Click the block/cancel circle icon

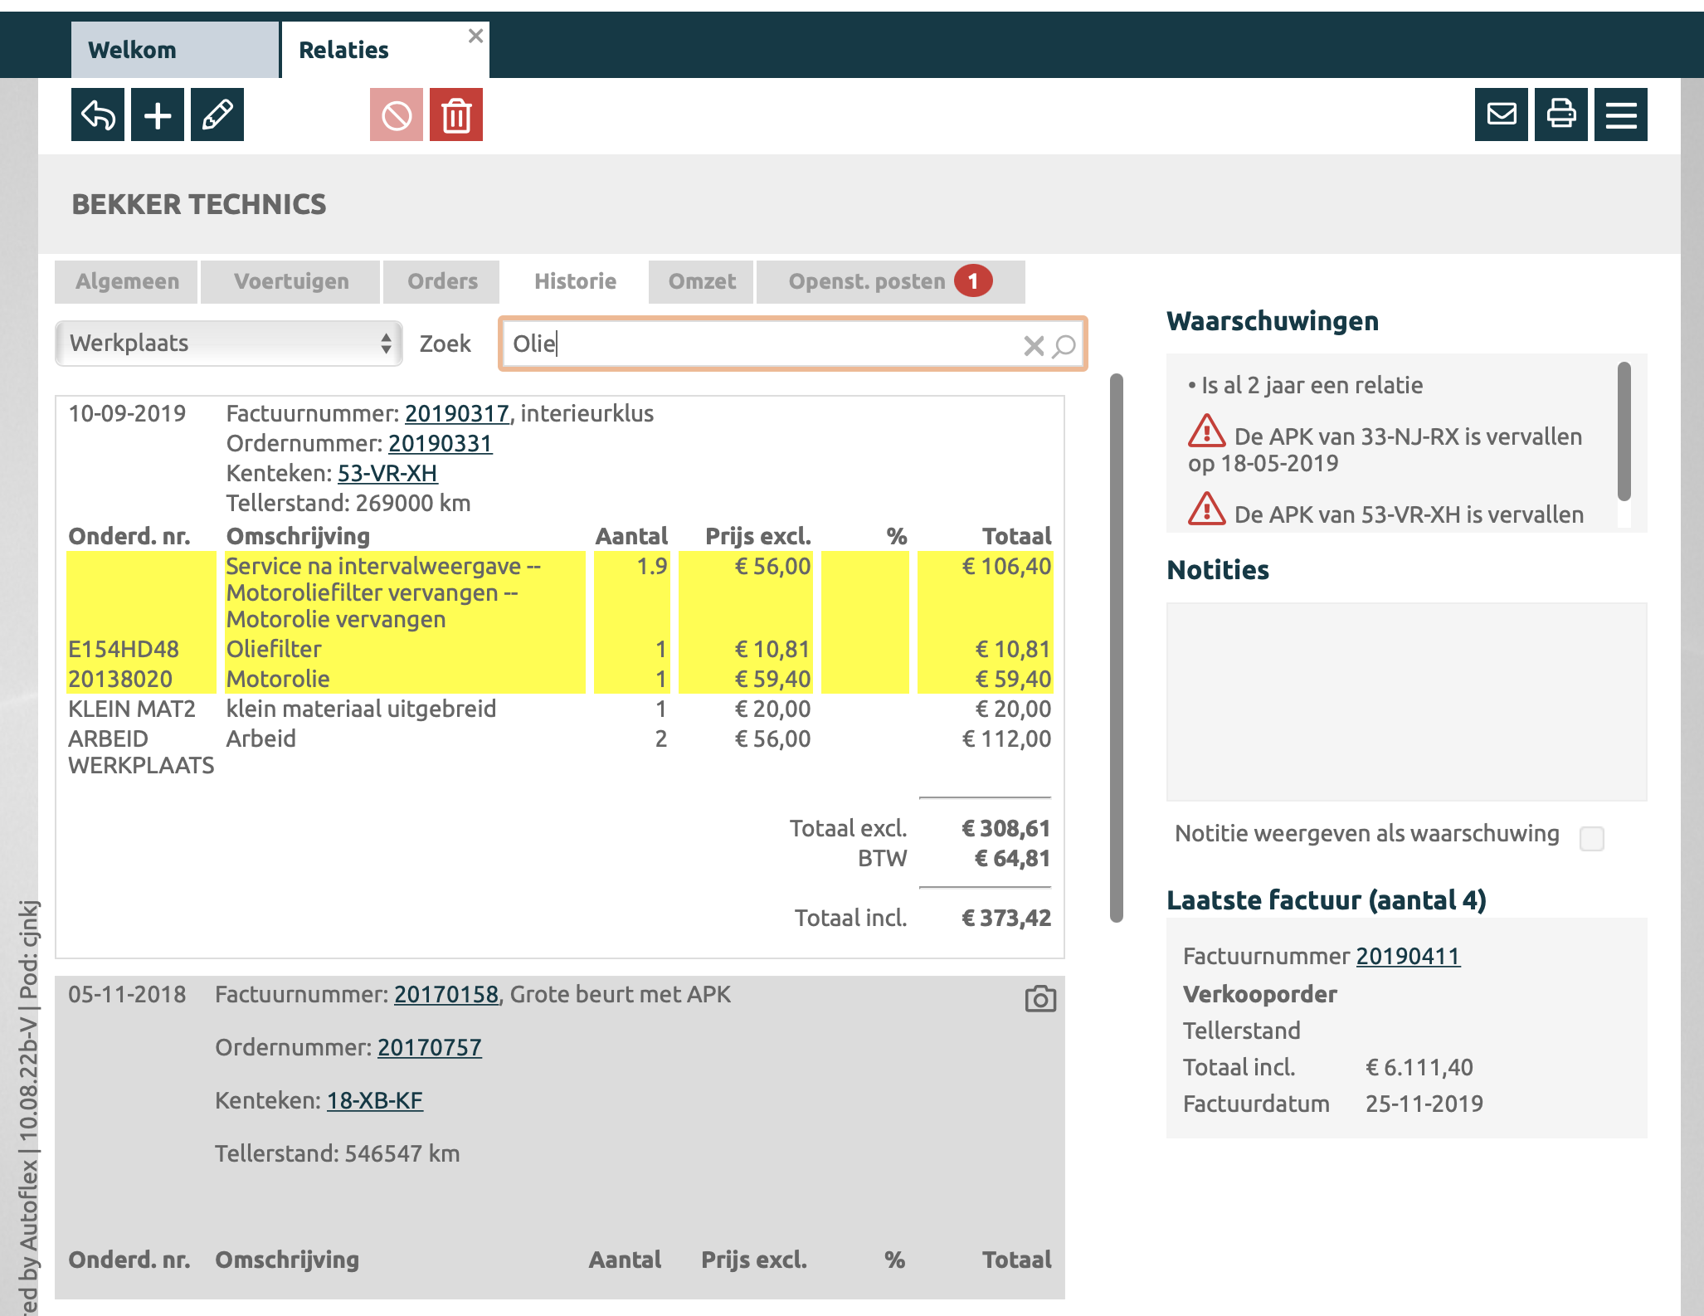(397, 115)
